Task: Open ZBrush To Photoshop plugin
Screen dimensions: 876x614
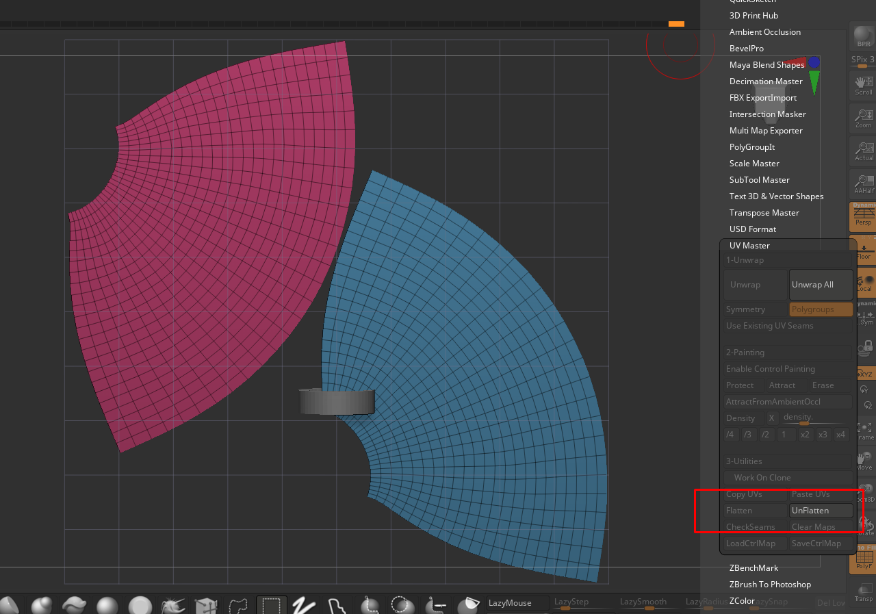Action: 770,585
